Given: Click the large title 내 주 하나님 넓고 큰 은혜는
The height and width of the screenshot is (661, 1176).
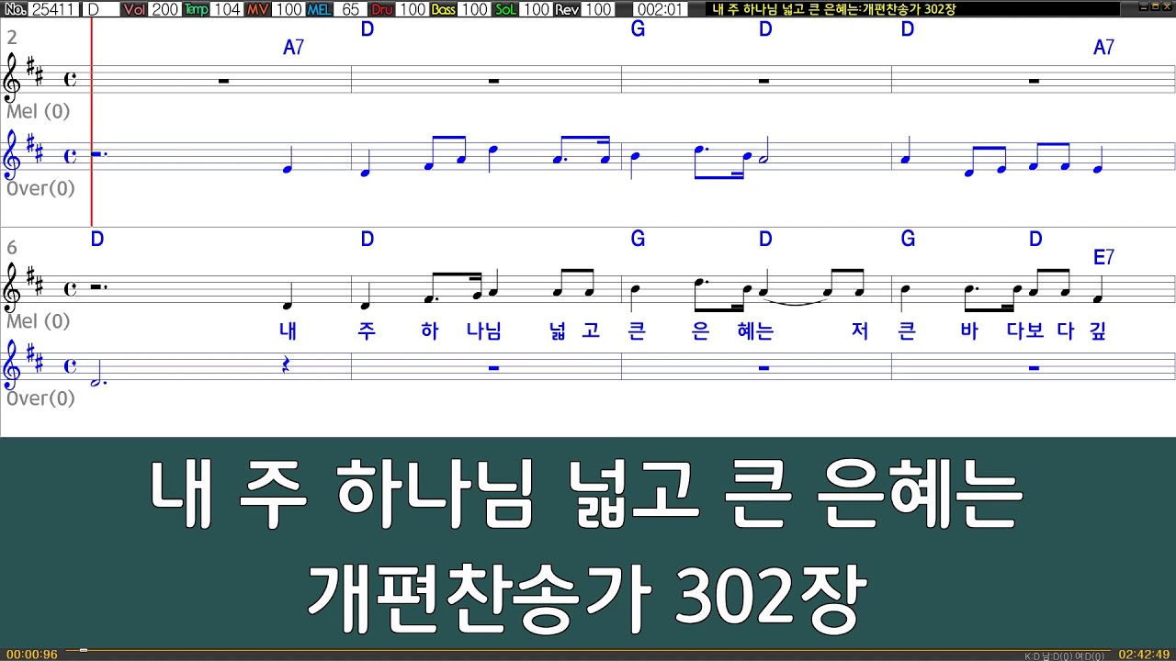Looking at the screenshot, I should click(x=586, y=495).
